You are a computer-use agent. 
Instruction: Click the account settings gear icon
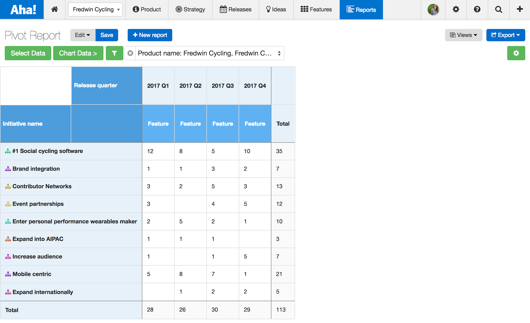pyautogui.click(x=456, y=9)
